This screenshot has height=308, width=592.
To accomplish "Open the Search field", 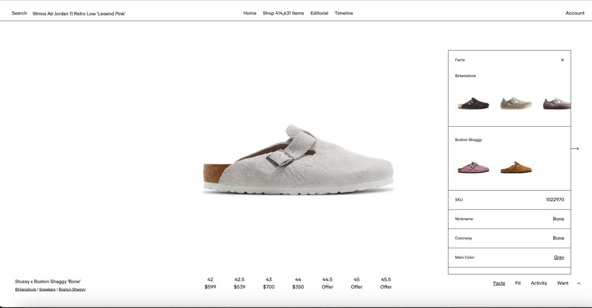I will coord(19,13).
